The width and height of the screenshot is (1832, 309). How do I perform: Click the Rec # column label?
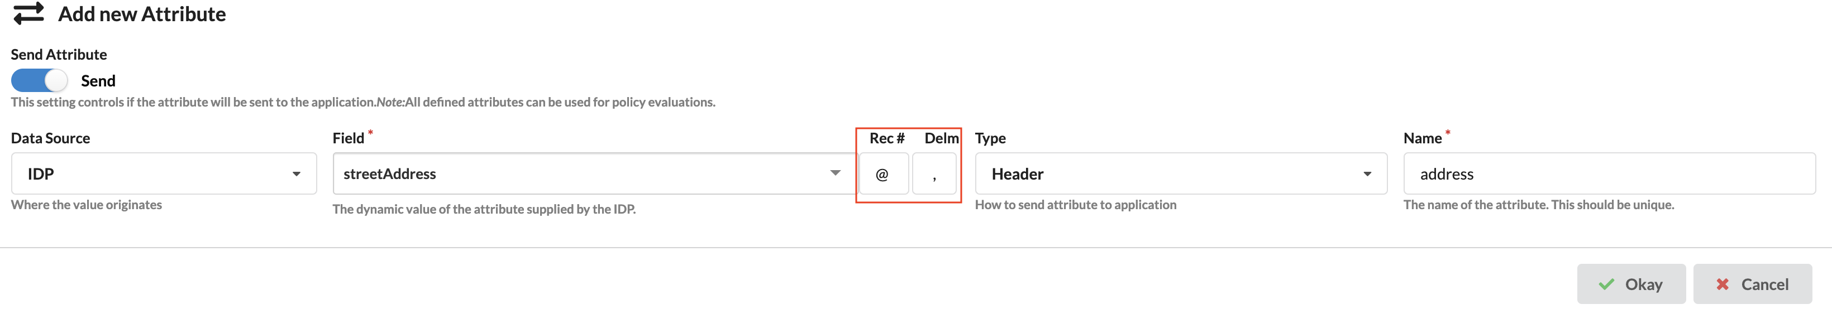886,138
